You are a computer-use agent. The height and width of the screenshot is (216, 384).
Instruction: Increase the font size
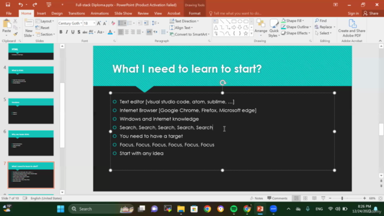point(98,23)
